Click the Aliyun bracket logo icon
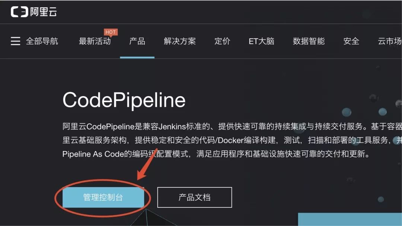The width and height of the screenshot is (402, 226). click(x=19, y=12)
